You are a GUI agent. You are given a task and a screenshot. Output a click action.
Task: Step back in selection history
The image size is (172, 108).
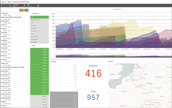(x=2, y=5)
